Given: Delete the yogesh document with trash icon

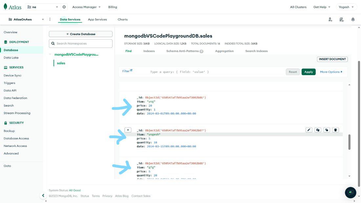Looking at the screenshot, I should [x=335, y=130].
